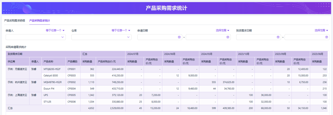Click the 申请人 selection input field
The height and width of the screenshot is (115, 333).
point(33,37)
